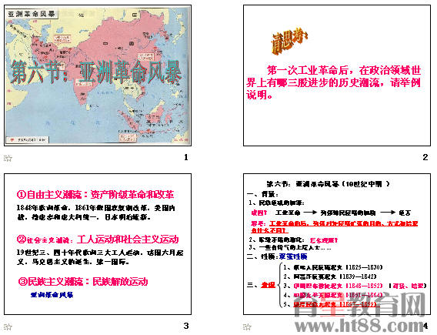Click the ③民族主义潮流 heading on slide 3

(83, 281)
